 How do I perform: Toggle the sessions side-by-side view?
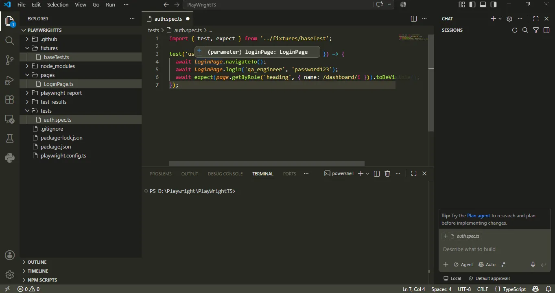tap(546, 30)
